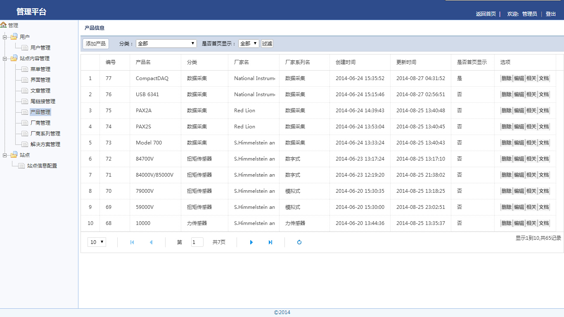Click page icon next to 厂商管理
The image size is (564, 317).
click(x=25, y=123)
